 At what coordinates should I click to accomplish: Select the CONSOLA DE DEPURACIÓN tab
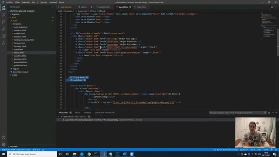(x=105, y=113)
